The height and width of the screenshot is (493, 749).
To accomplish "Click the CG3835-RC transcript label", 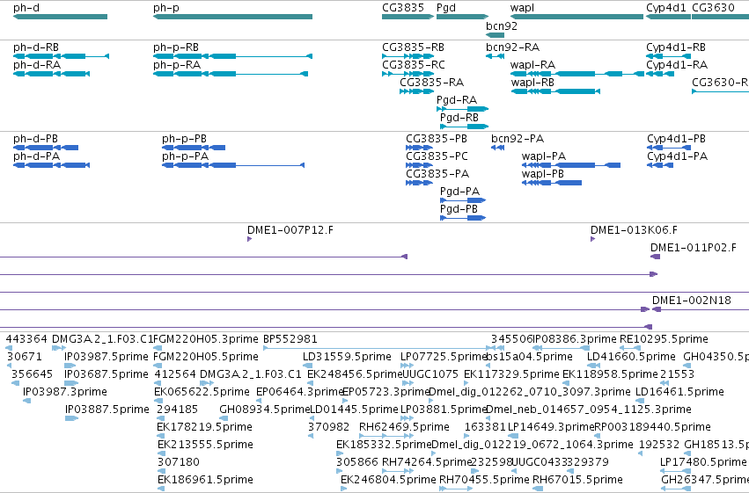I will [x=414, y=65].
